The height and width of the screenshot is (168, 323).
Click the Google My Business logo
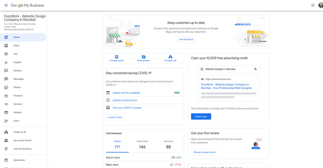point(27,5)
